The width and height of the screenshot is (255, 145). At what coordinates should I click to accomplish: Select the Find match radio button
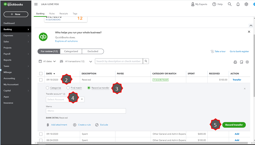pyautogui.click(x=68, y=88)
